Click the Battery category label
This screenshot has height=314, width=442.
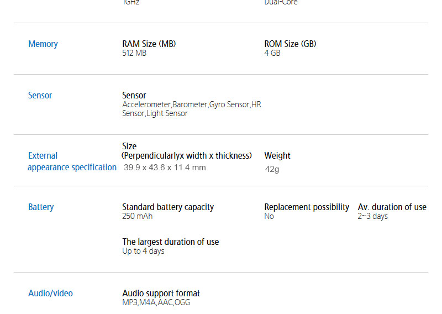(41, 207)
